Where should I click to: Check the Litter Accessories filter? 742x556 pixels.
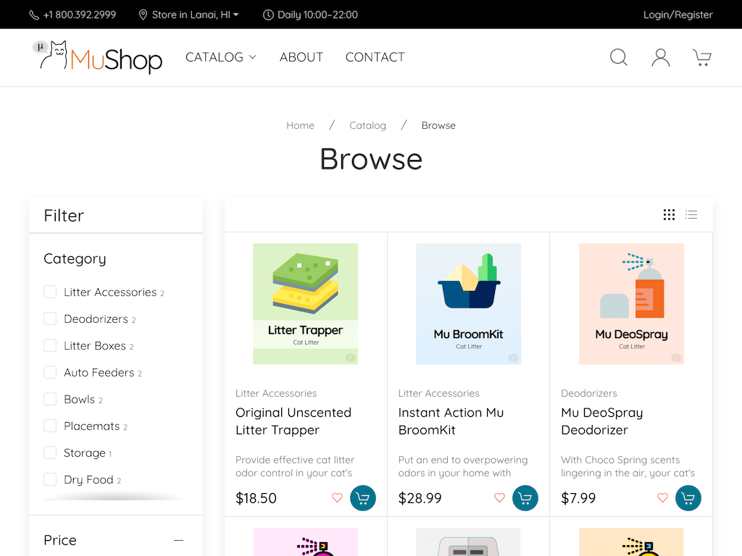pos(50,292)
